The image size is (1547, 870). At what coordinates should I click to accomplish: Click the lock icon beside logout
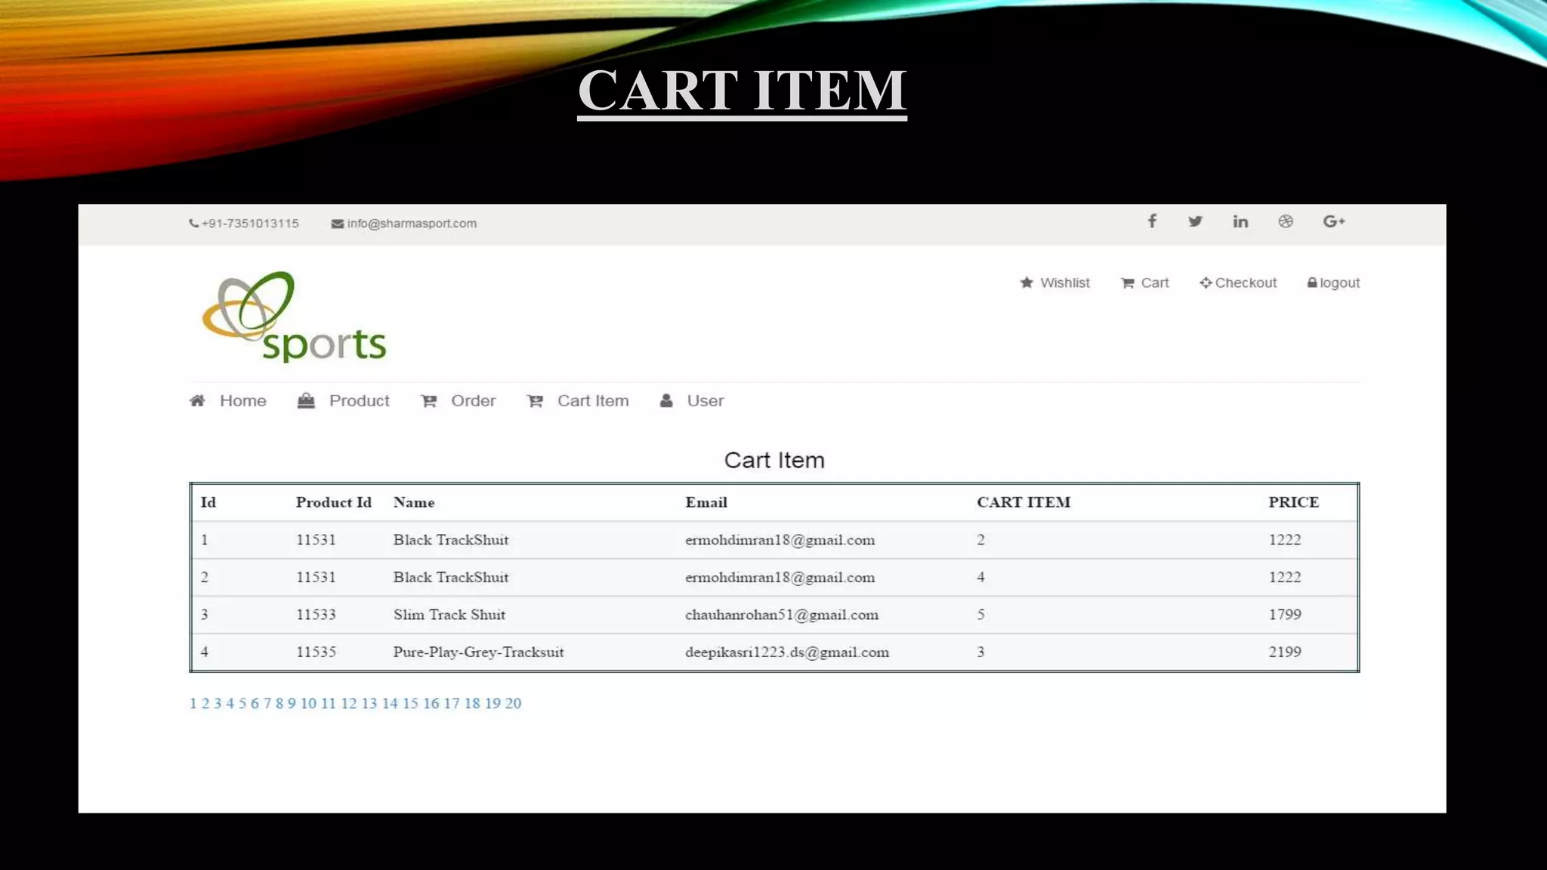point(1312,282)
